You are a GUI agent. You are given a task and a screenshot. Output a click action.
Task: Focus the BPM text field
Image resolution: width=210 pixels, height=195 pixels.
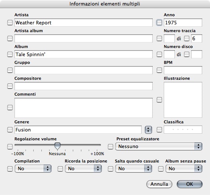click(183, 70)
